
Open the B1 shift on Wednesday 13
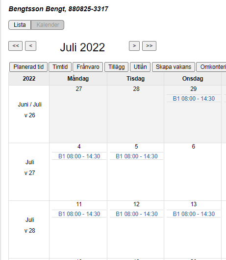194,214
